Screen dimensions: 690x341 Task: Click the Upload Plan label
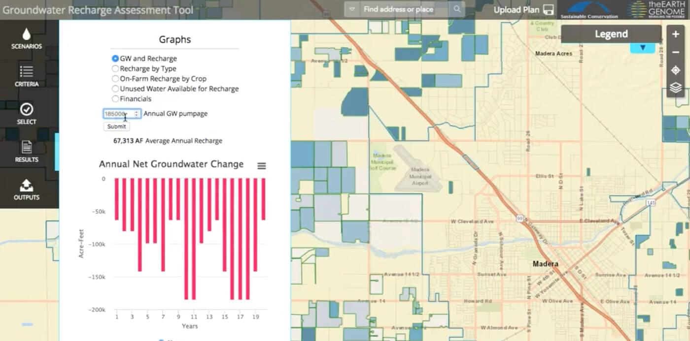coord(517,10)
